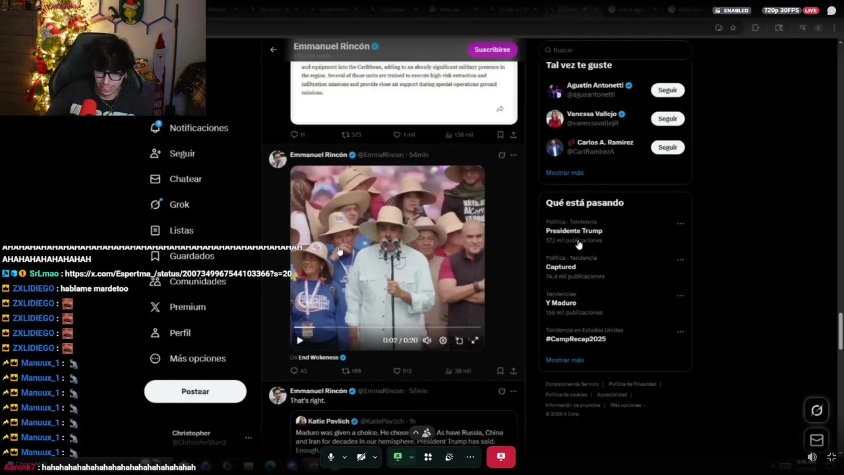Play the Emmanuel Rincón video

(300, 340)
